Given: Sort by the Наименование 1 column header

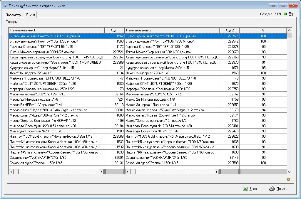Looking at the screenshot, I should [x=56, y=30].
